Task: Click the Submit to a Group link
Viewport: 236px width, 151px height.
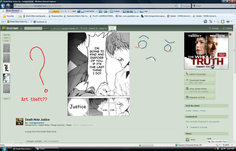Action: pos(199,127)
